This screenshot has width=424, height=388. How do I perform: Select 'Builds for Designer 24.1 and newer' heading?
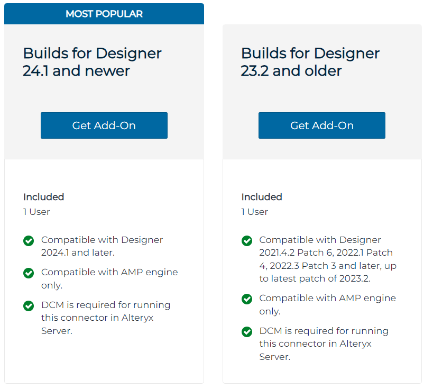click(x=93, y=62)
